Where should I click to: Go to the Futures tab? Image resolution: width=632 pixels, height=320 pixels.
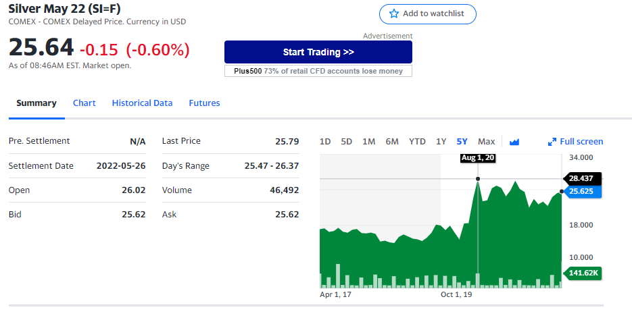click(204, 103)
